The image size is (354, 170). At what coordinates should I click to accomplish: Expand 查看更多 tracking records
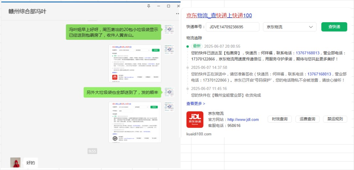click(x=196, y=103)
